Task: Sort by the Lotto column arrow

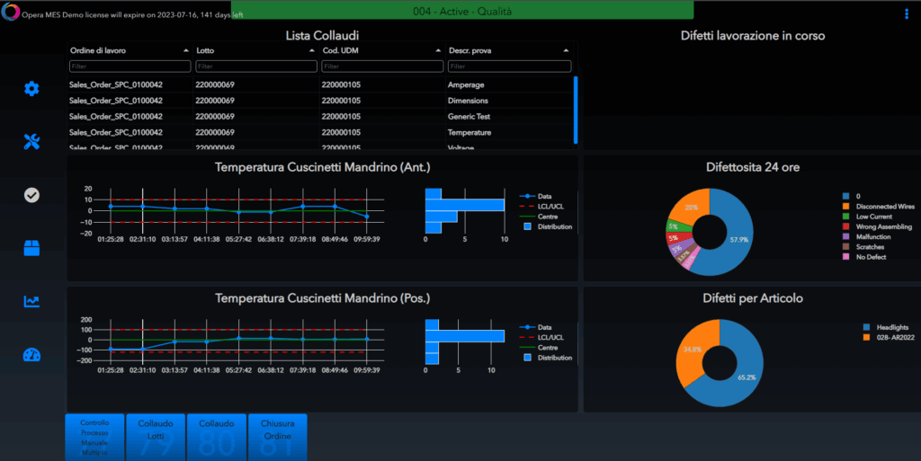Action: 312,51
